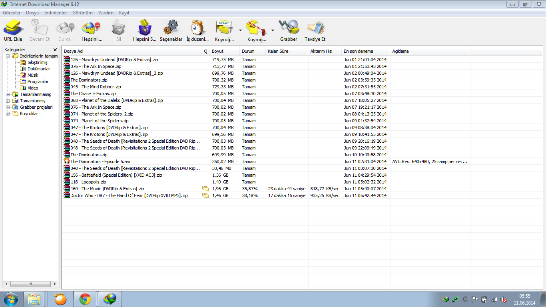Select the Dokümanlar category

[38, 69]
